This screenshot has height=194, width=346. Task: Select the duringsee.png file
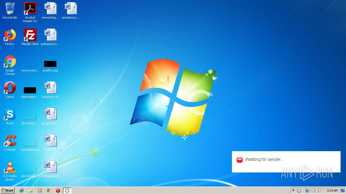click(30, 145)
